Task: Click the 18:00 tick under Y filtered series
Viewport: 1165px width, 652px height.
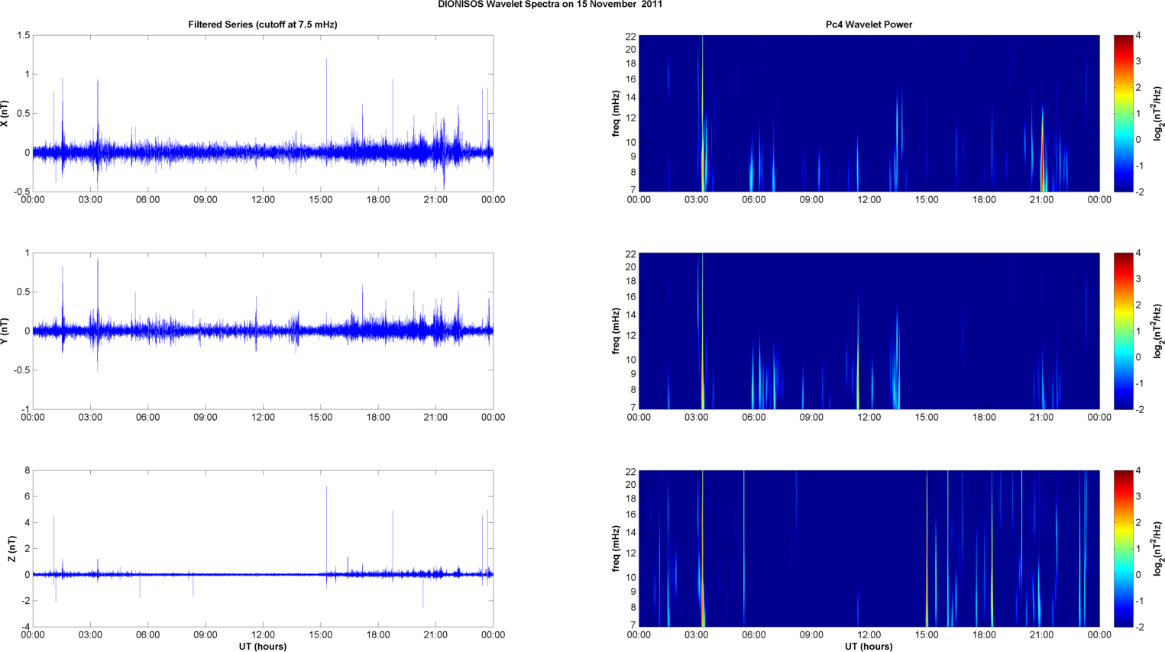Action: (378, 418)
